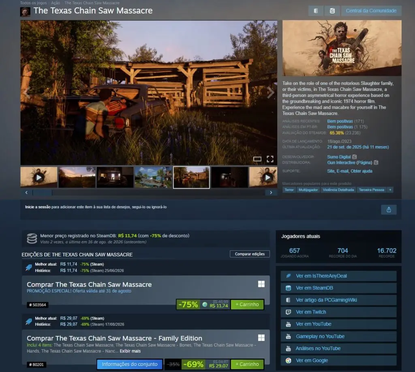Open support E-mail link
This screenshot has height=372, width=415.
click(342, 171)
